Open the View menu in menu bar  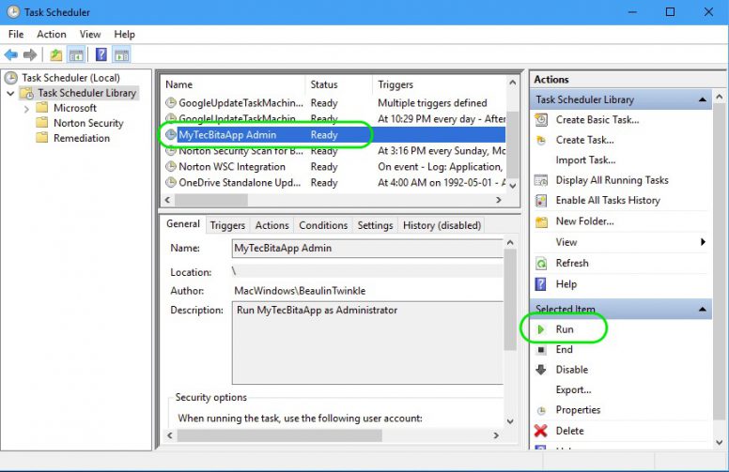(90, 35)
